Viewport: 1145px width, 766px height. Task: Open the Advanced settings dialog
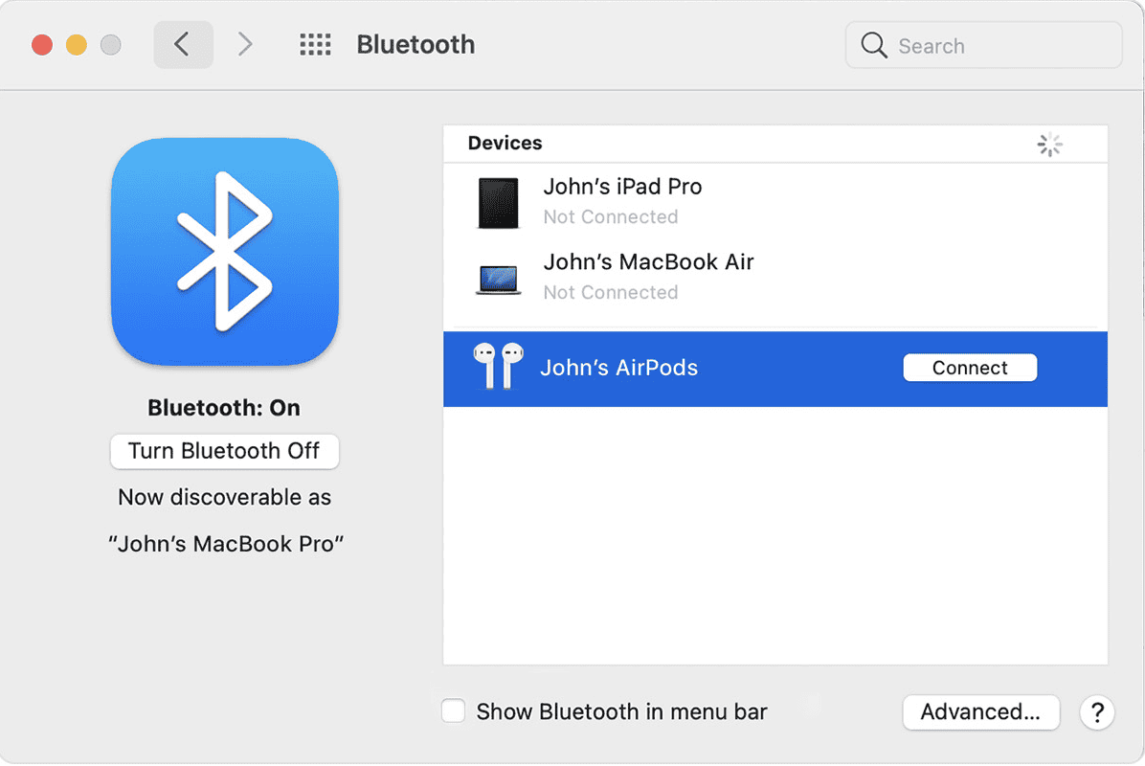980,712
